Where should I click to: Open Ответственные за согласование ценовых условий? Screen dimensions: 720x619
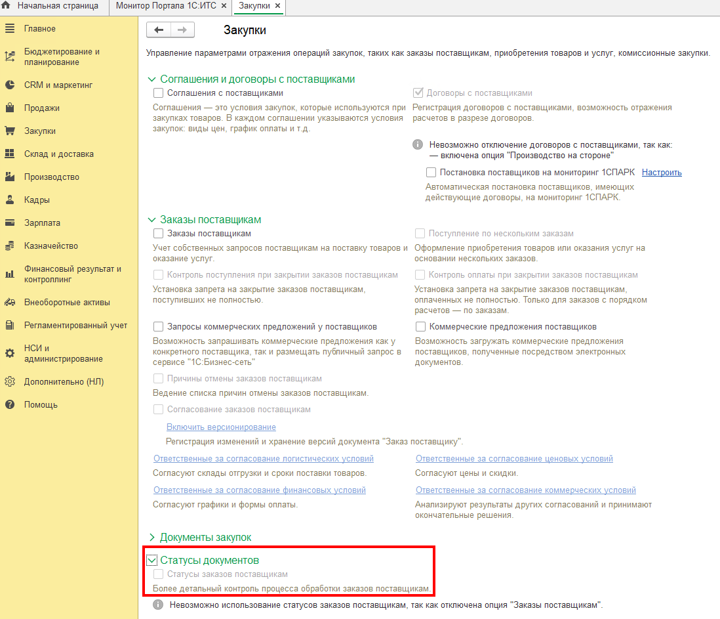pos(514,459)
